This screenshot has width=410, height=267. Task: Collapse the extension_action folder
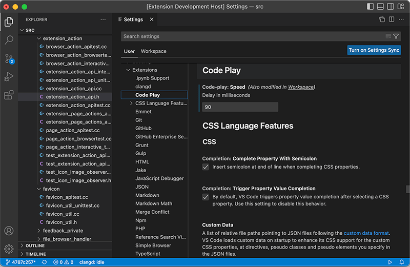39,38
